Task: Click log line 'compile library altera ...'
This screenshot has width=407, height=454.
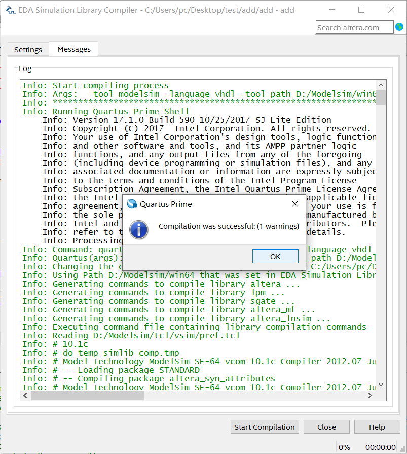Action: [x=161, y=284]
